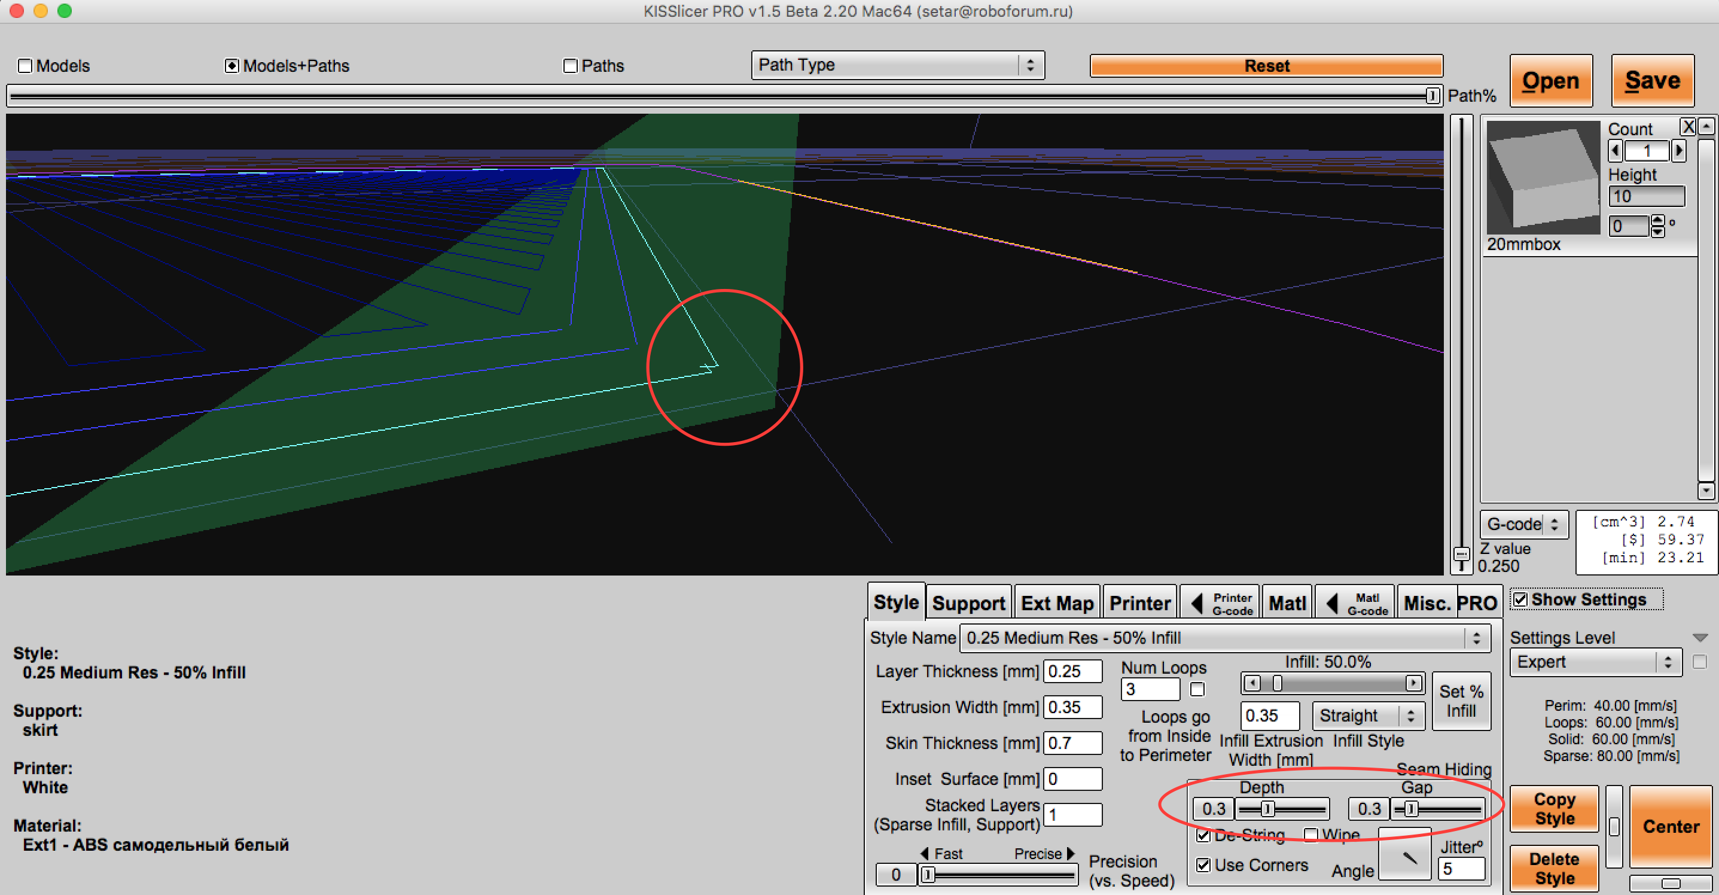Click the orange Save button

tap(1651, 81)
